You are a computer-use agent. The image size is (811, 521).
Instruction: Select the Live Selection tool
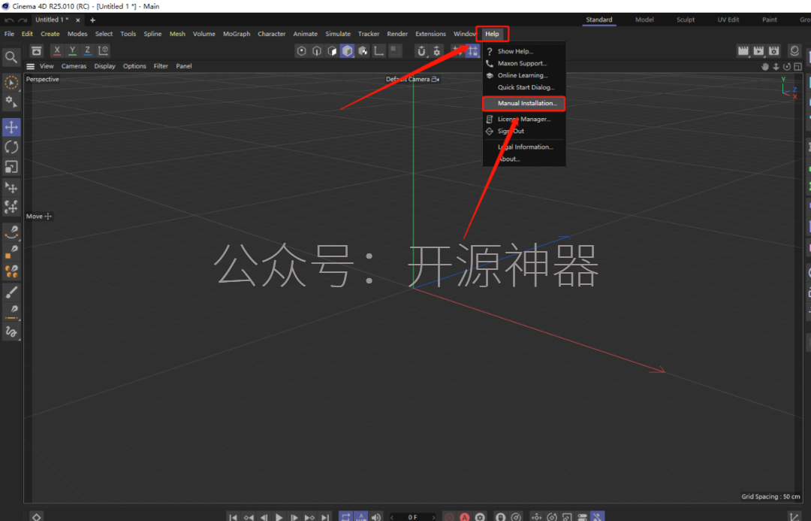11,83
